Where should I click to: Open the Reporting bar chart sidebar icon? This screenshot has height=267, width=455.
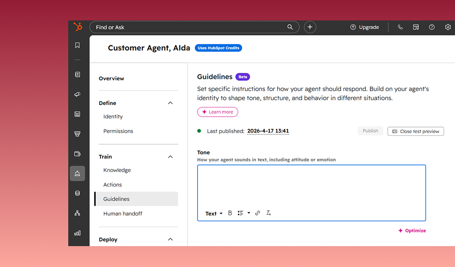77,233
